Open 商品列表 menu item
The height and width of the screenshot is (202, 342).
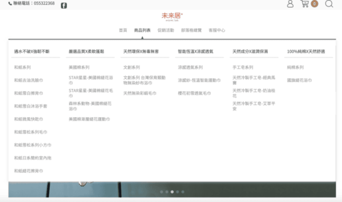point(142,30)
